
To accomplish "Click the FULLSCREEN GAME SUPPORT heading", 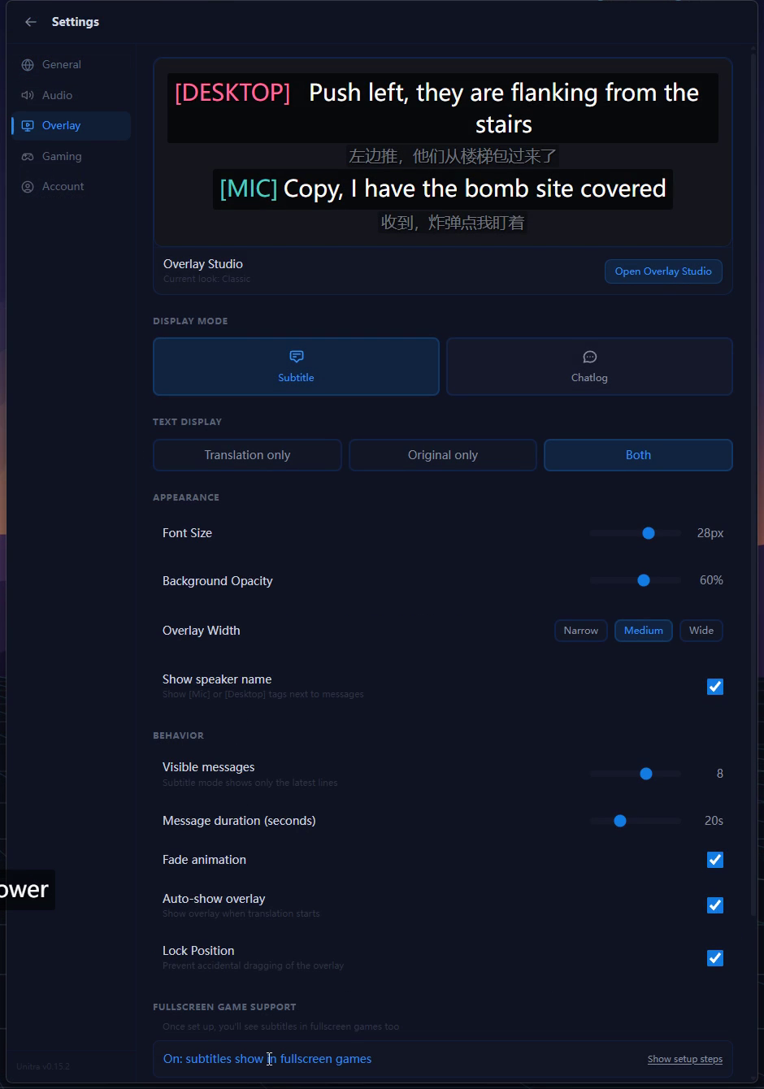I will pyautogui.click(x=224, y=1007).
